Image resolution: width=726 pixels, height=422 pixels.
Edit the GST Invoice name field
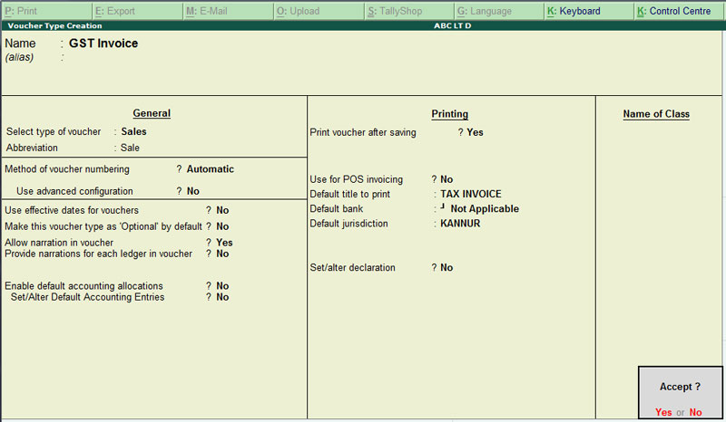pos(103,43)
